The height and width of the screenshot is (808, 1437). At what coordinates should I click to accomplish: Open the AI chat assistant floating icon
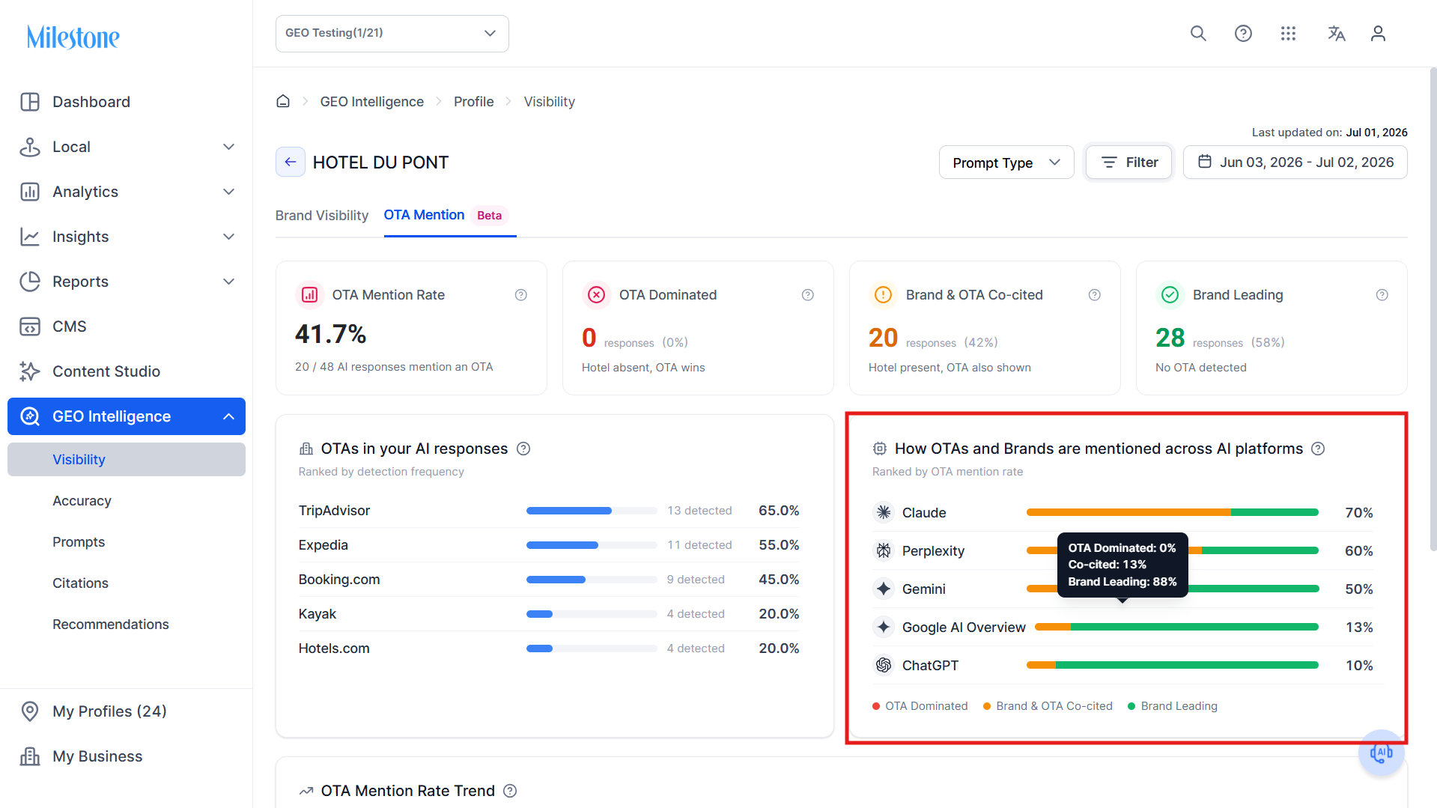pyautogui.click(x=1381, y=753)
